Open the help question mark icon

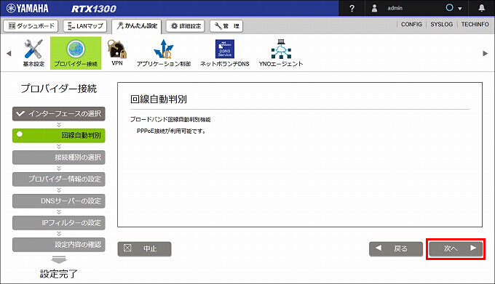coord(352,8)
